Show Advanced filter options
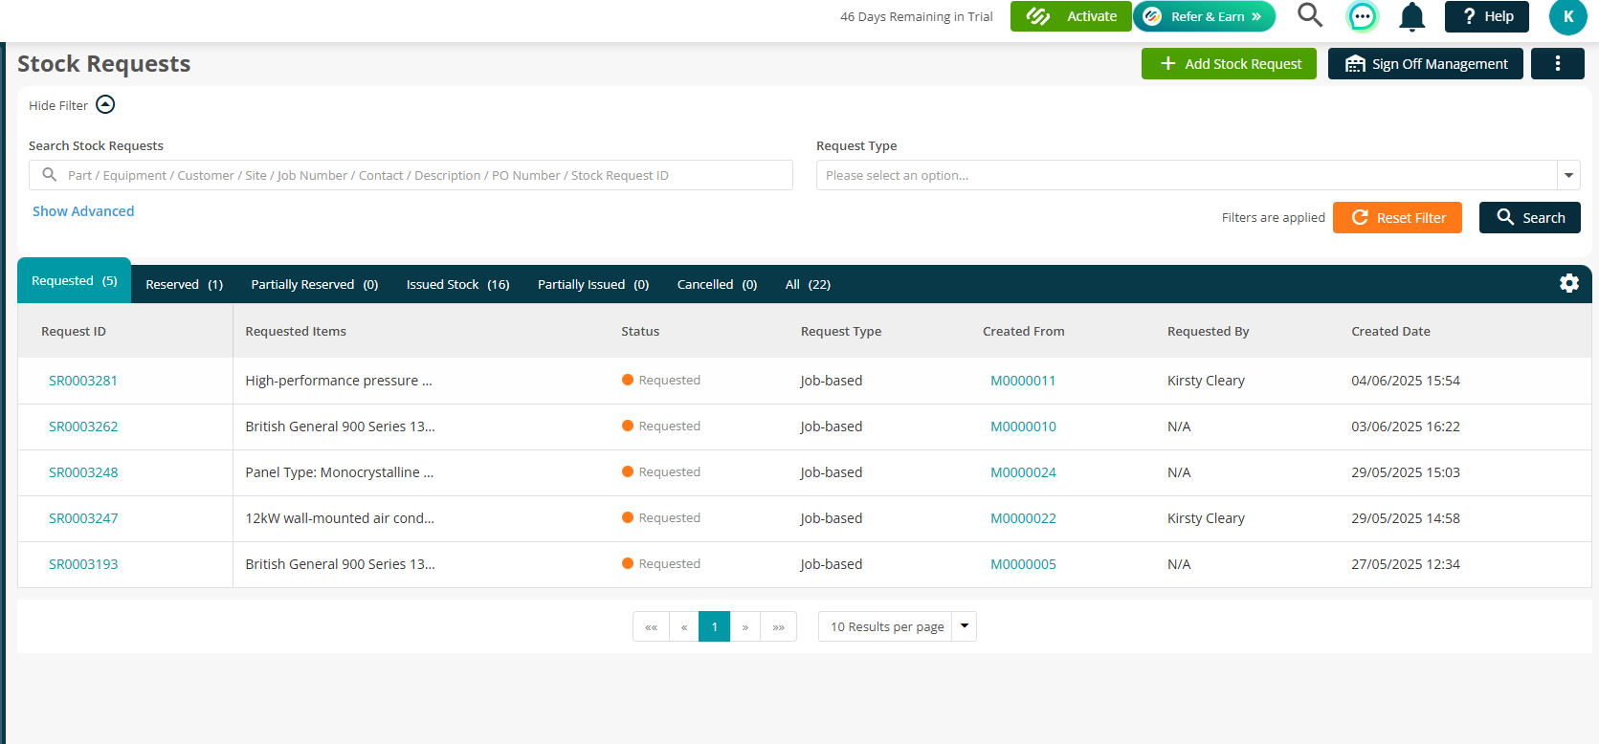 (83, 211)
